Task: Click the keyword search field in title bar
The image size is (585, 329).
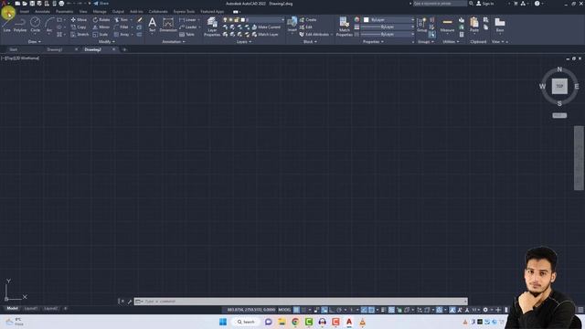Action: coord(440,4)
